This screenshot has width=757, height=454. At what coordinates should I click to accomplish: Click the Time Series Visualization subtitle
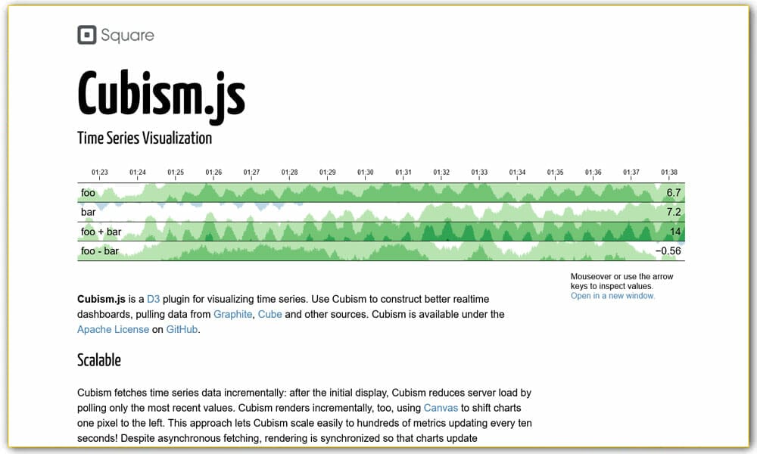click(x=144, y=138)
